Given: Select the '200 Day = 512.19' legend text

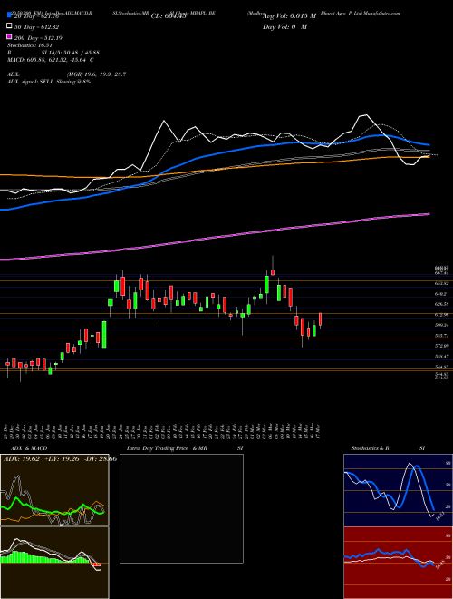Looking at the screenshot, I should coord(39,37).
